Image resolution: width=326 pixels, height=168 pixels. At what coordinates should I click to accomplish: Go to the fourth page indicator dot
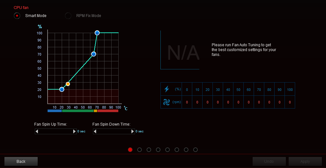158,150
